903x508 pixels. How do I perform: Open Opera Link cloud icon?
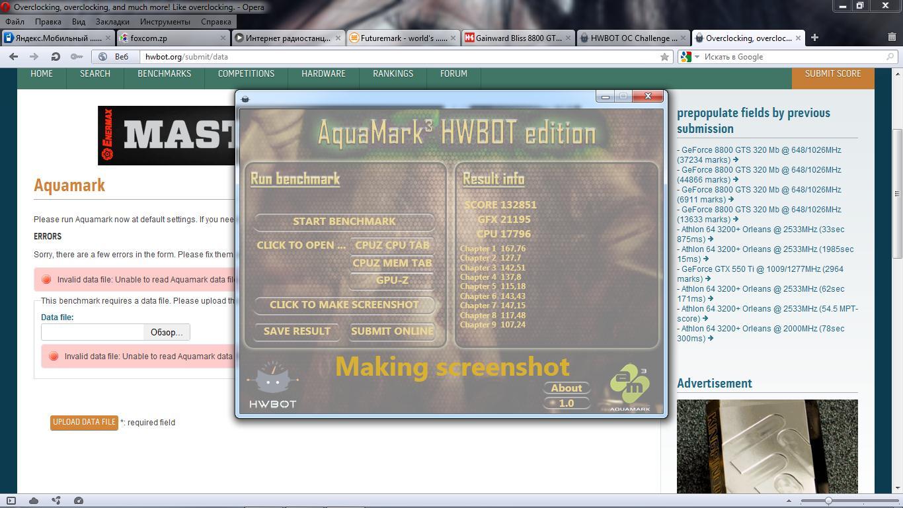(34, 501)
